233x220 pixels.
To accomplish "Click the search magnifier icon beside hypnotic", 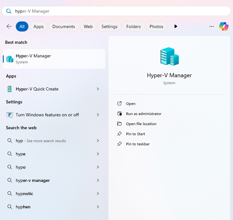I will click(x=10, y=194).
